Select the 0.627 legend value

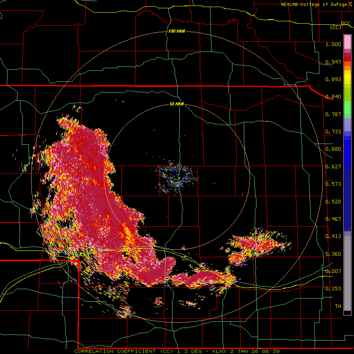(x=333, y=167)
